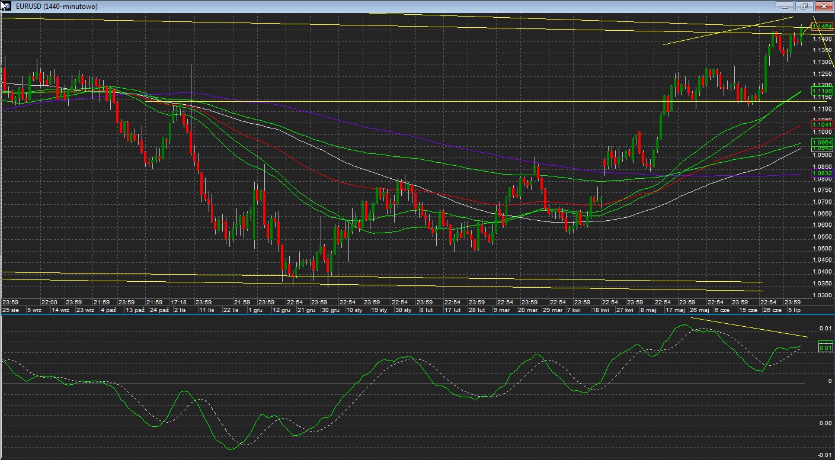Click the 5 wrz date label
This screenshot has width=835, height=460.
34,310
